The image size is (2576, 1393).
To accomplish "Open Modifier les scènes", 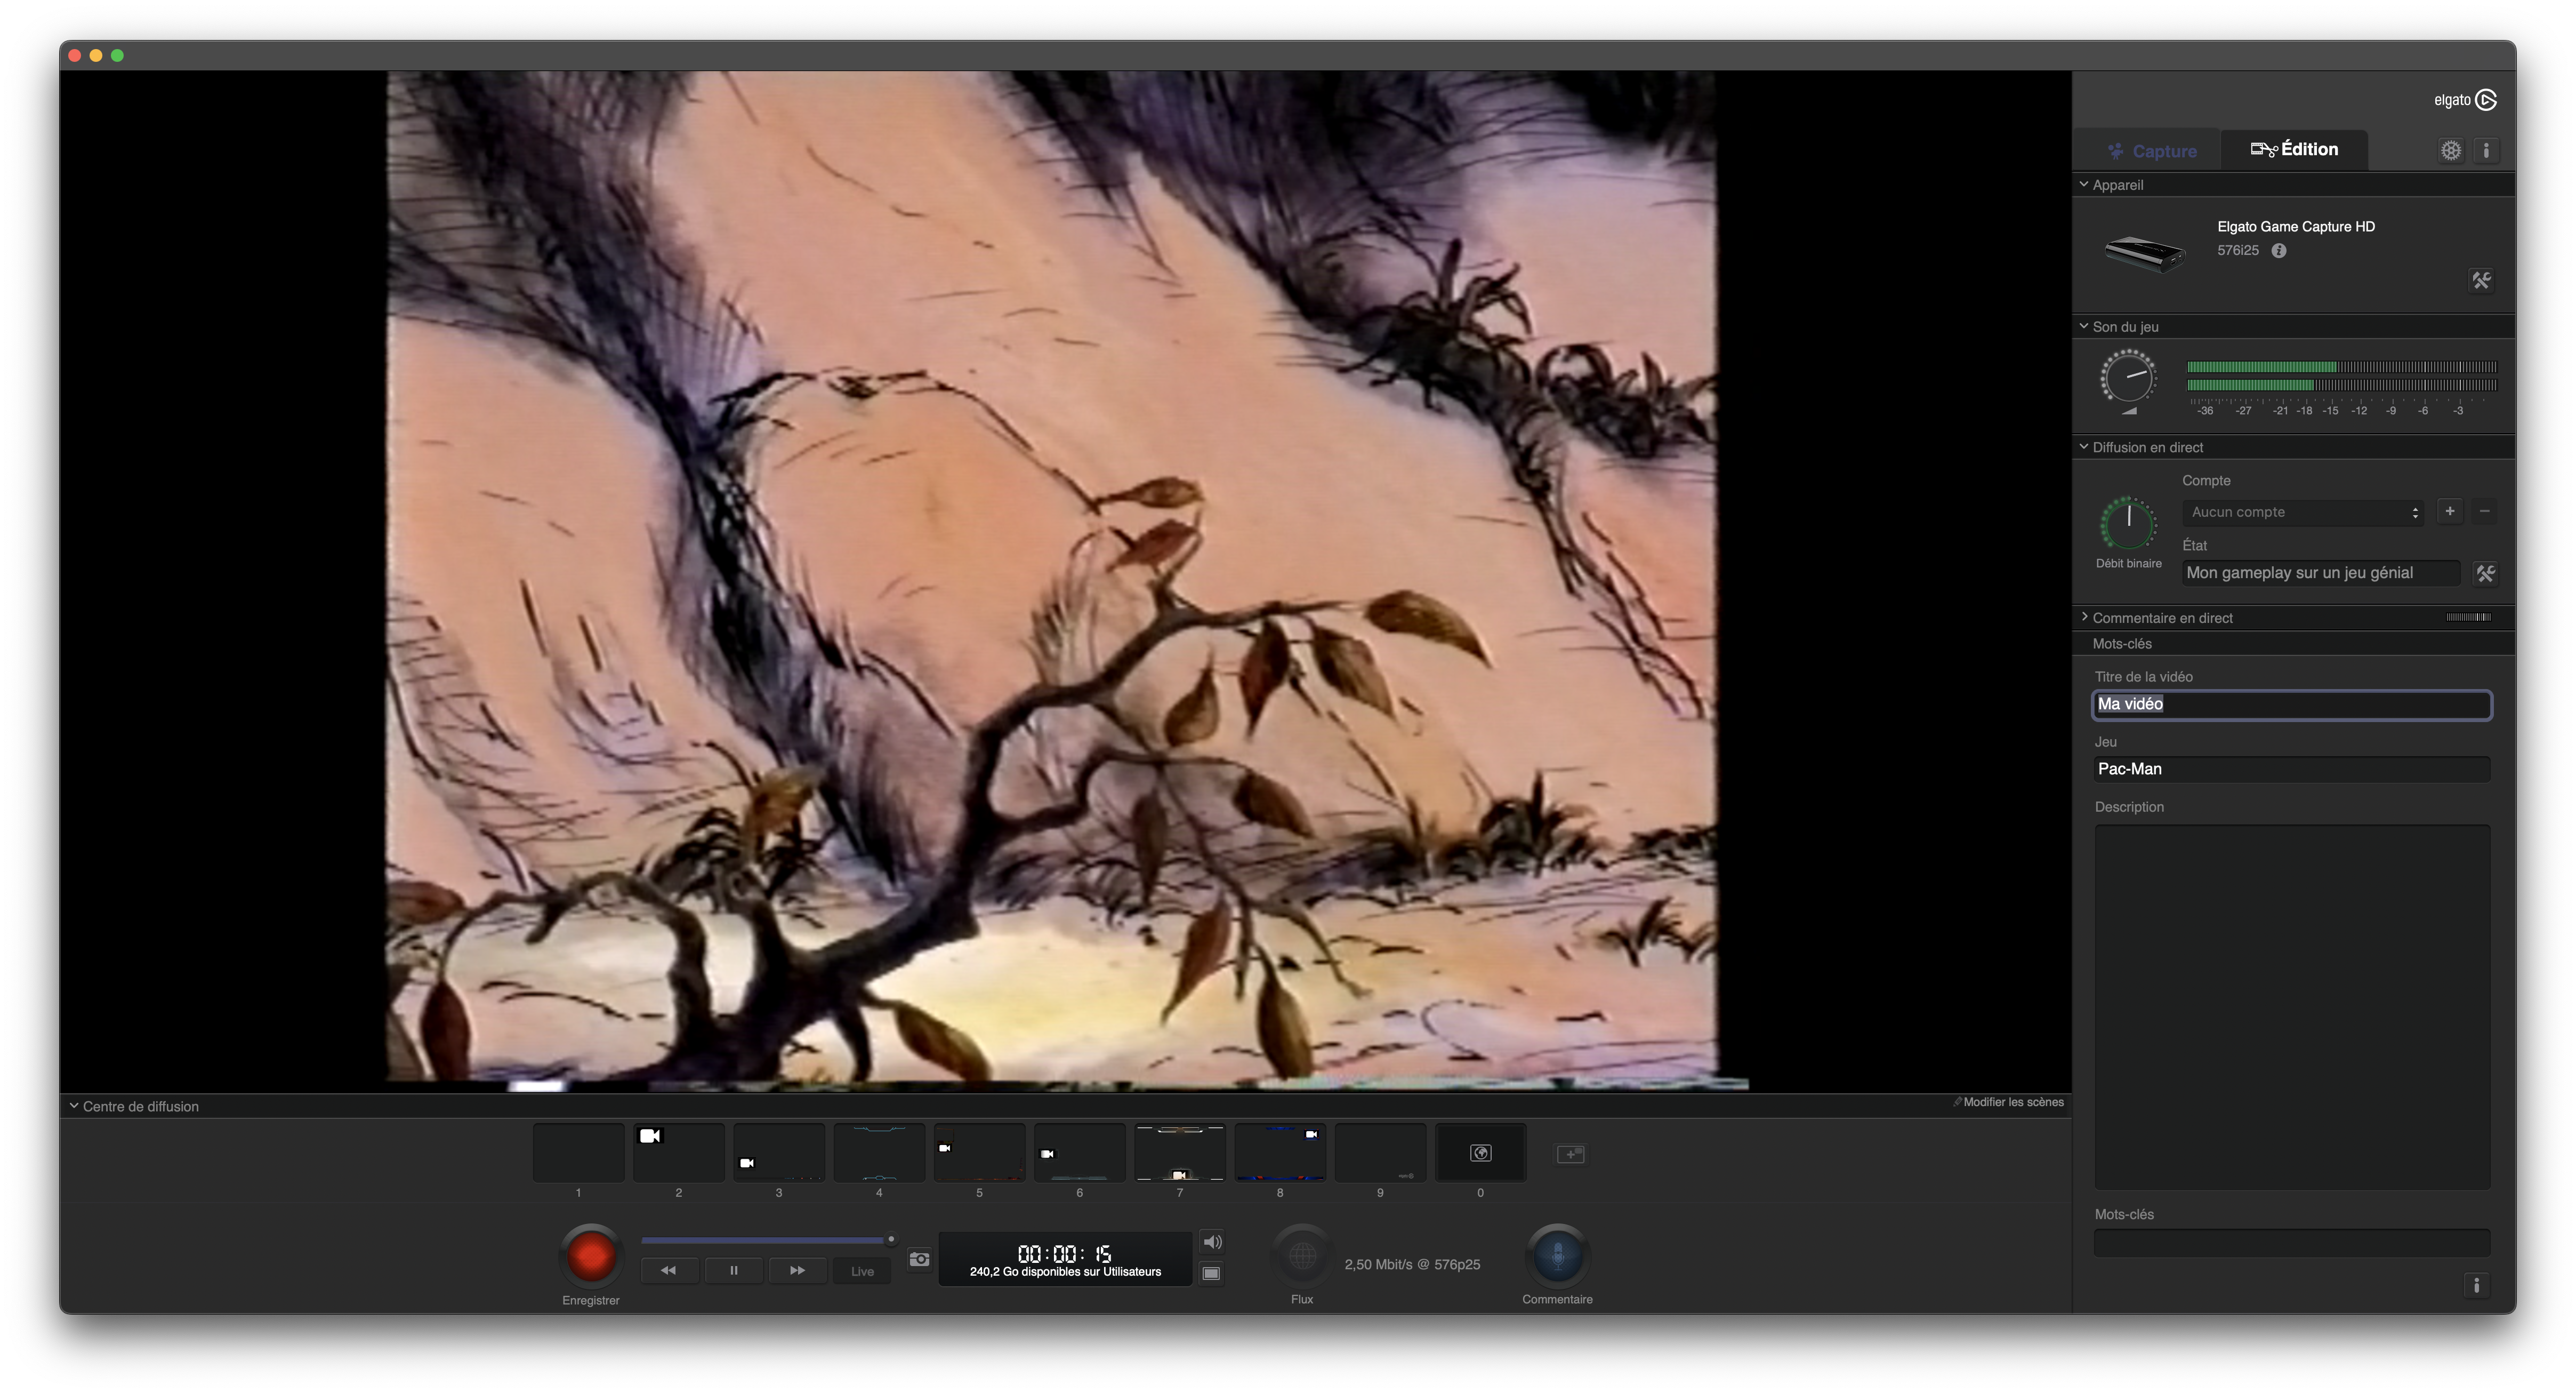I will (2010, 1102).
